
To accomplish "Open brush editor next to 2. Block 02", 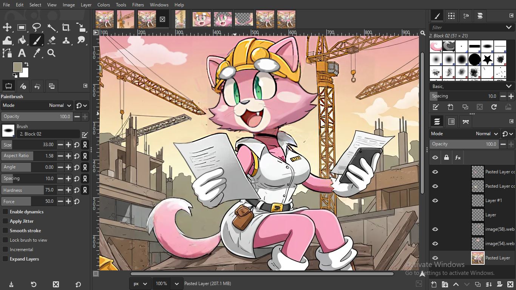I will click(x=85, y=134).
